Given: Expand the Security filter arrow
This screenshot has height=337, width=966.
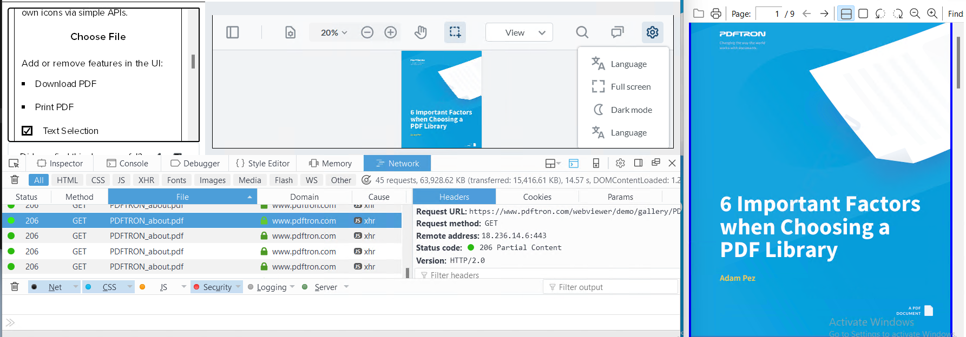Looking at the screenshot, I should click(x=238, y=287).
